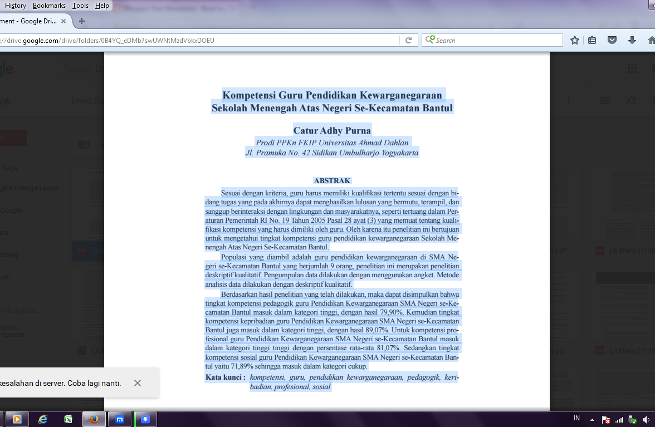Screen dimensions: 655x427
Task: Open a new tab with plus button
Action: 82,21
